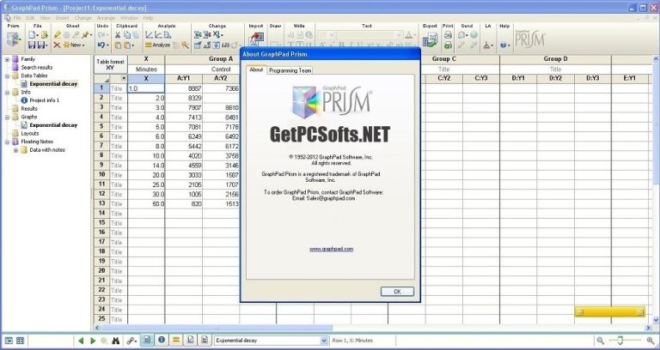Viewport: 660px width, 350px height.
Task: Click the Undo arrow icon
Action: click(101, 45)
